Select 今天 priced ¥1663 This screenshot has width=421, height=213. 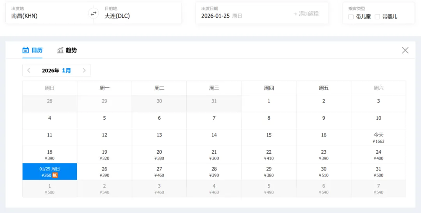[x=379, y=138]
